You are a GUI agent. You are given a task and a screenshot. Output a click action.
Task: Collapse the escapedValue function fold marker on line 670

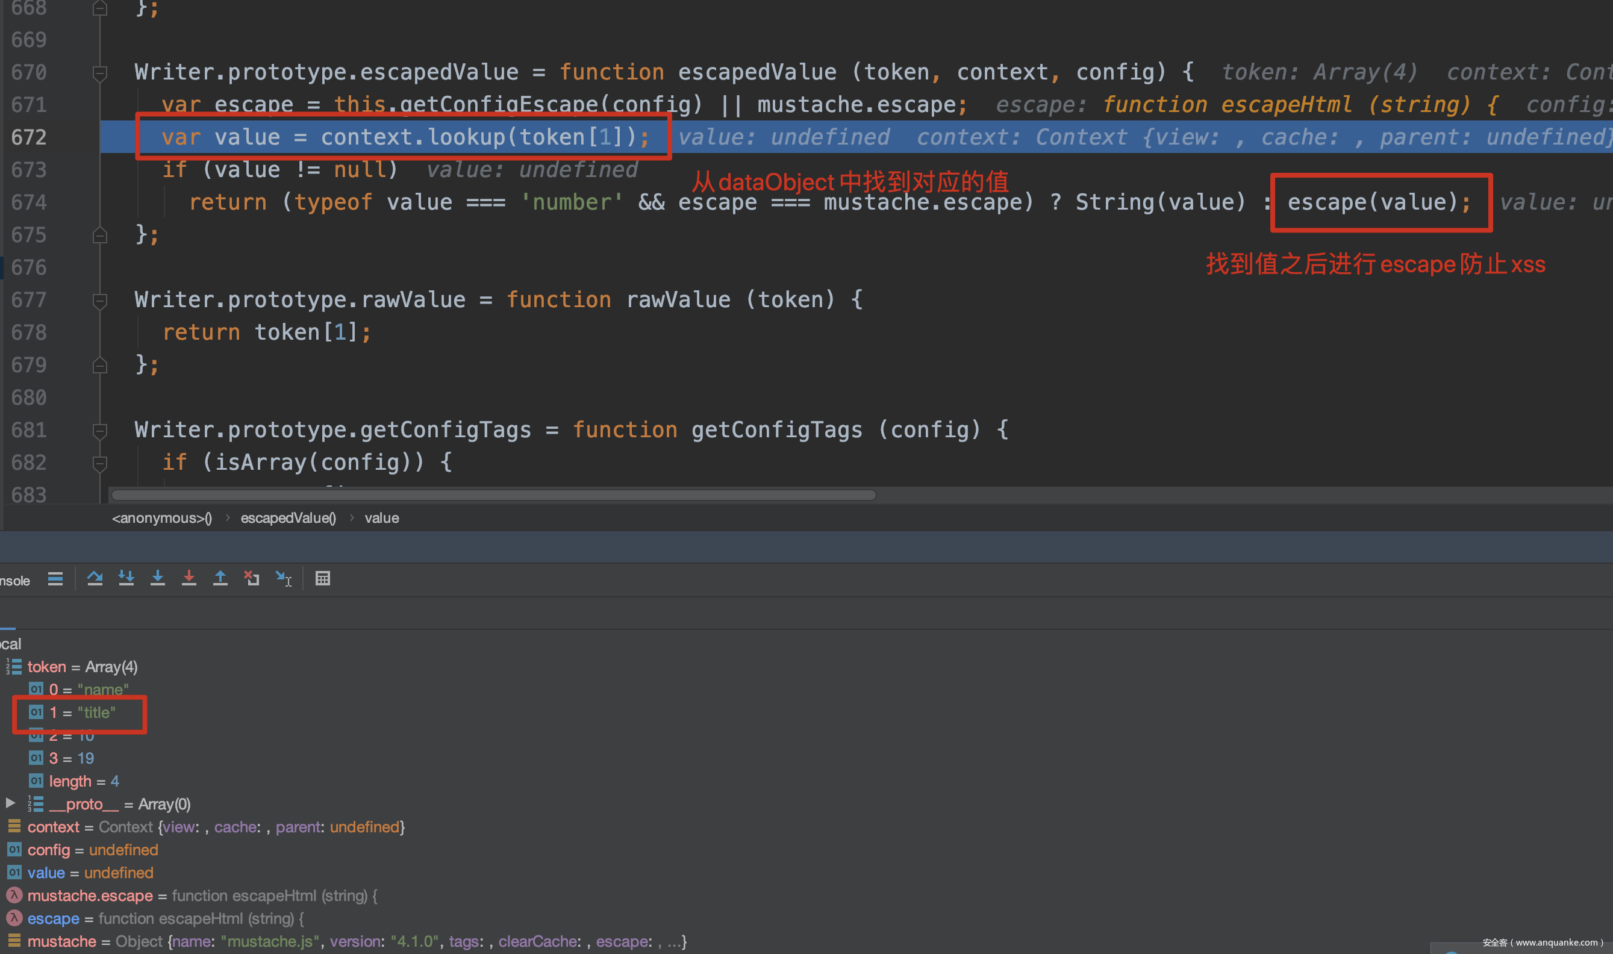99,73
